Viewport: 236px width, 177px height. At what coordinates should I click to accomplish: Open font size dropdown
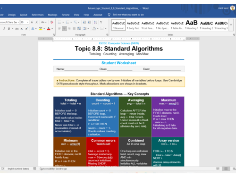point(28,22)
